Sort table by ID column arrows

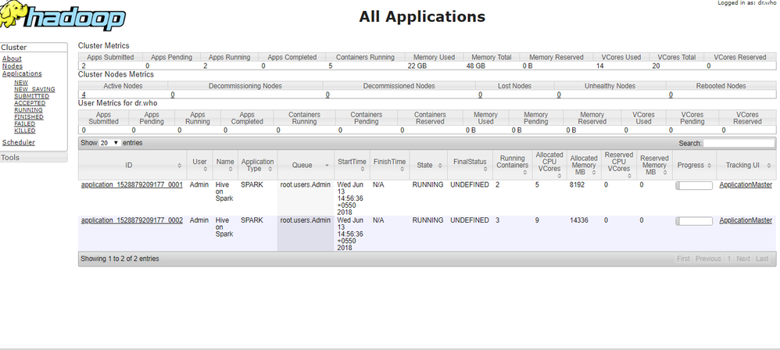click(180, 165)
